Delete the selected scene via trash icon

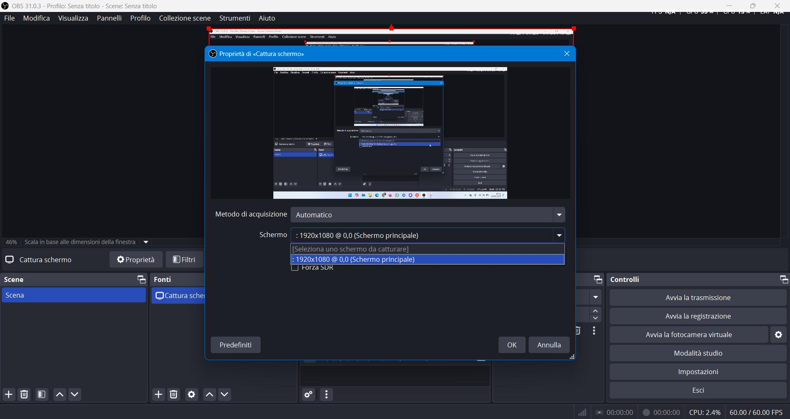click(24, 394)
